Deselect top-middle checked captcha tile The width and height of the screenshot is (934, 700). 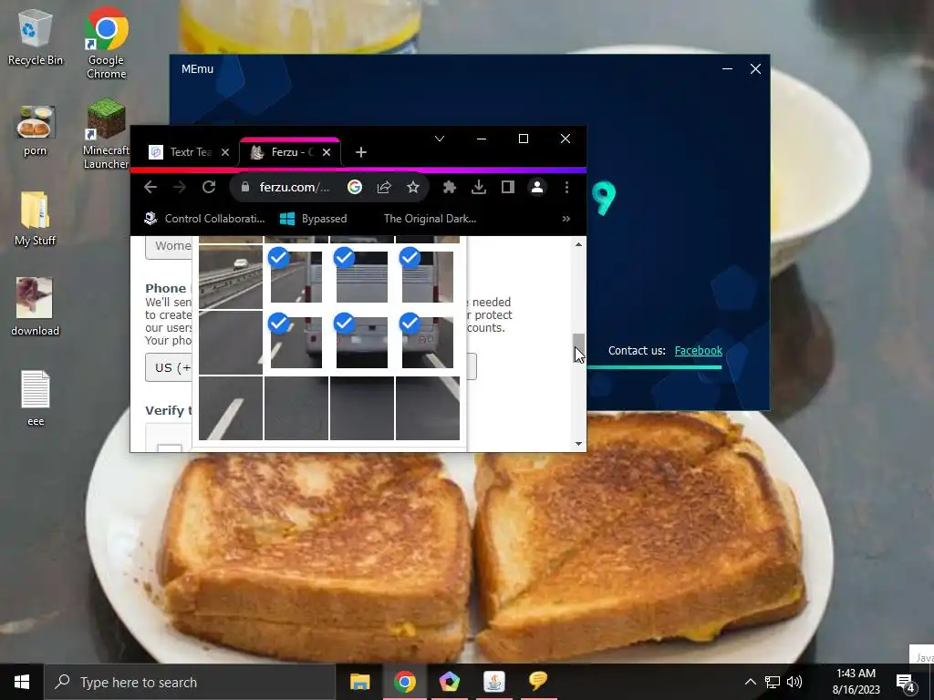(361, 276)
